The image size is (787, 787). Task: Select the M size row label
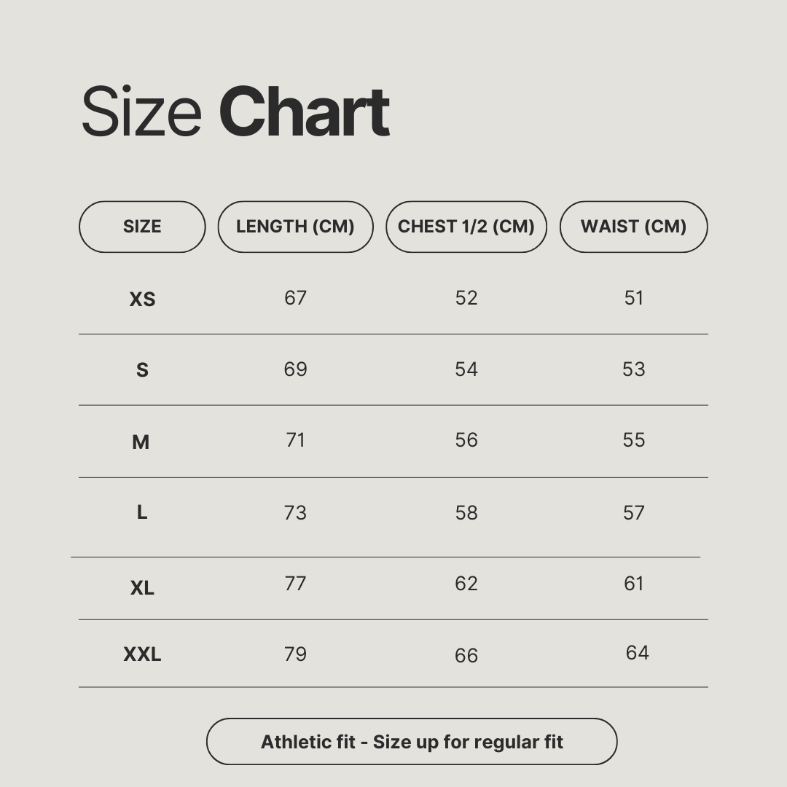tap(141, 442)
